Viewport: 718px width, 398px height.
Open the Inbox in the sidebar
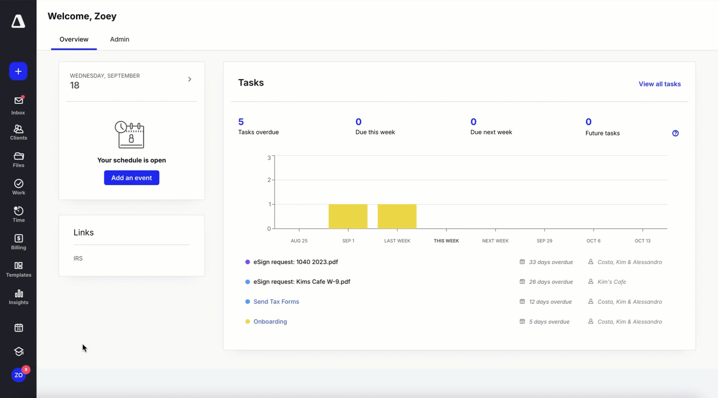18,105
